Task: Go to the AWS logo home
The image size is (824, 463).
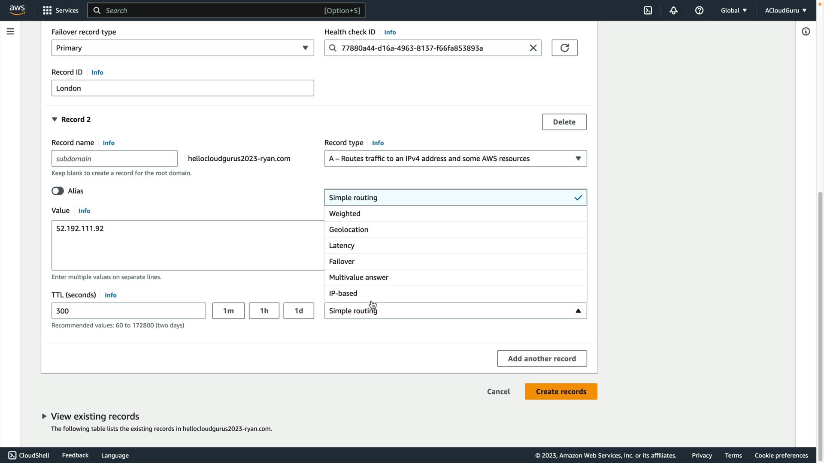Action: point(17,10)
